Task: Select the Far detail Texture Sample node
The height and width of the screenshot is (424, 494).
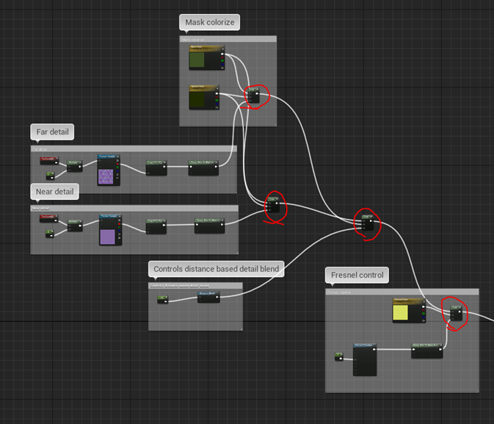Action: point(109,170)
